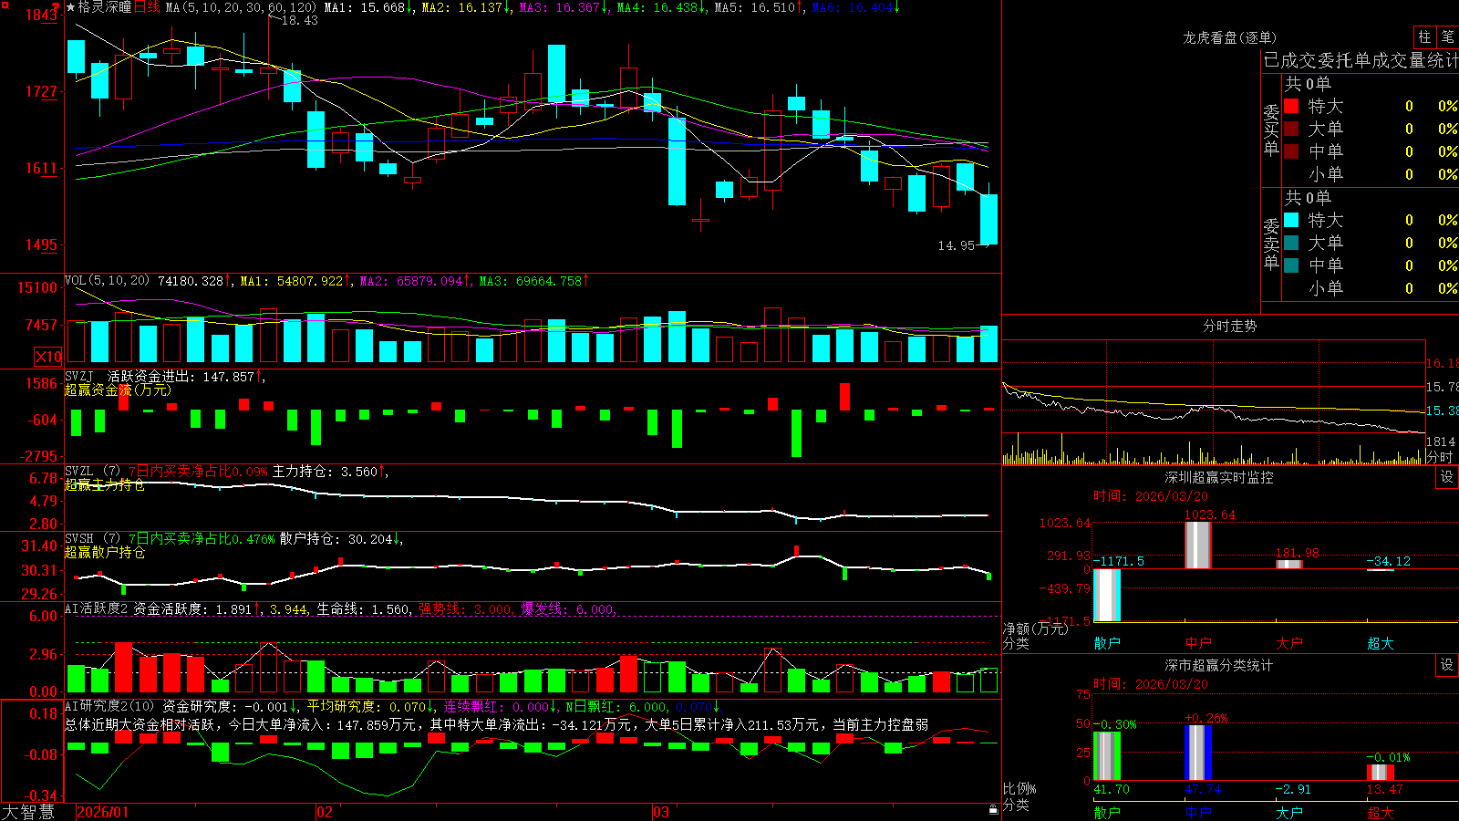Select the 2026/01 date marker on timeline
Image resolution: width=1459 pixels, height=821 pixels.
[x=102, y=812]
